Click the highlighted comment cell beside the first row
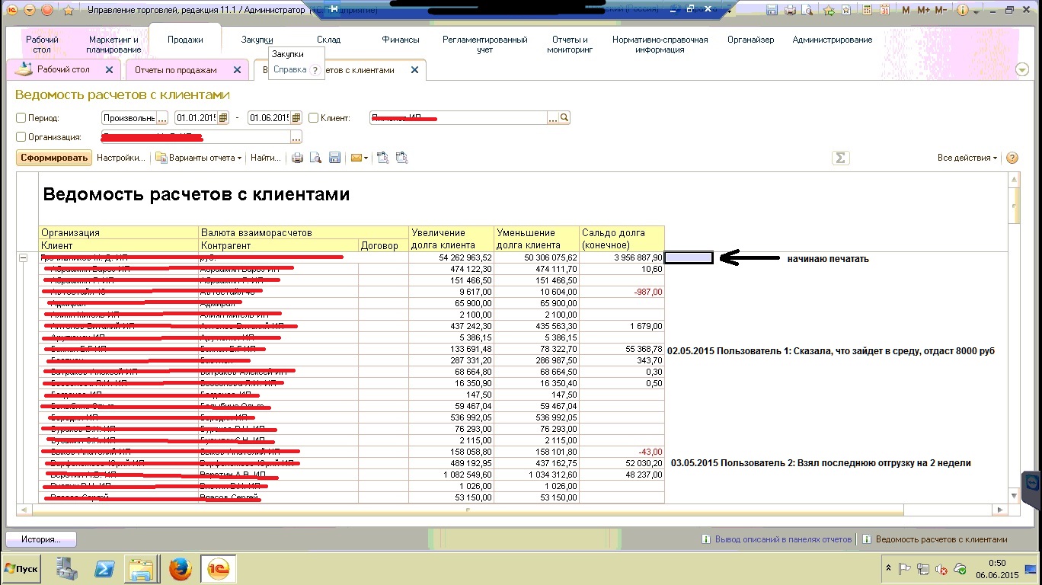1042x585 pixels. pos(689,258)
